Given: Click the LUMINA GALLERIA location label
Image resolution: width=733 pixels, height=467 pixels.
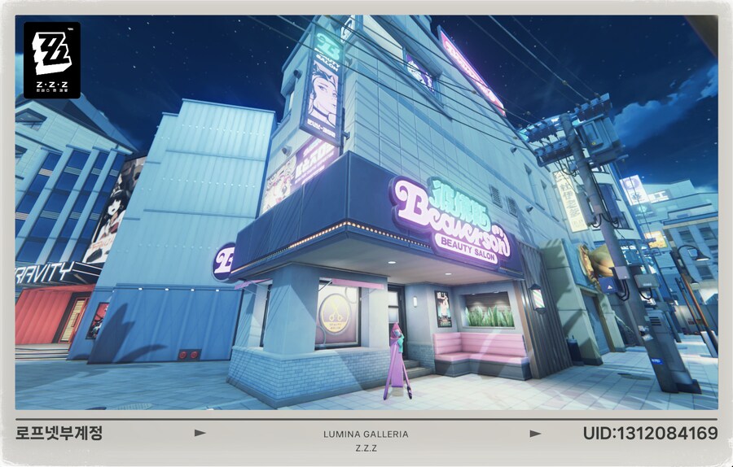Looking at the screenshot, I should [x=366, y=434].
